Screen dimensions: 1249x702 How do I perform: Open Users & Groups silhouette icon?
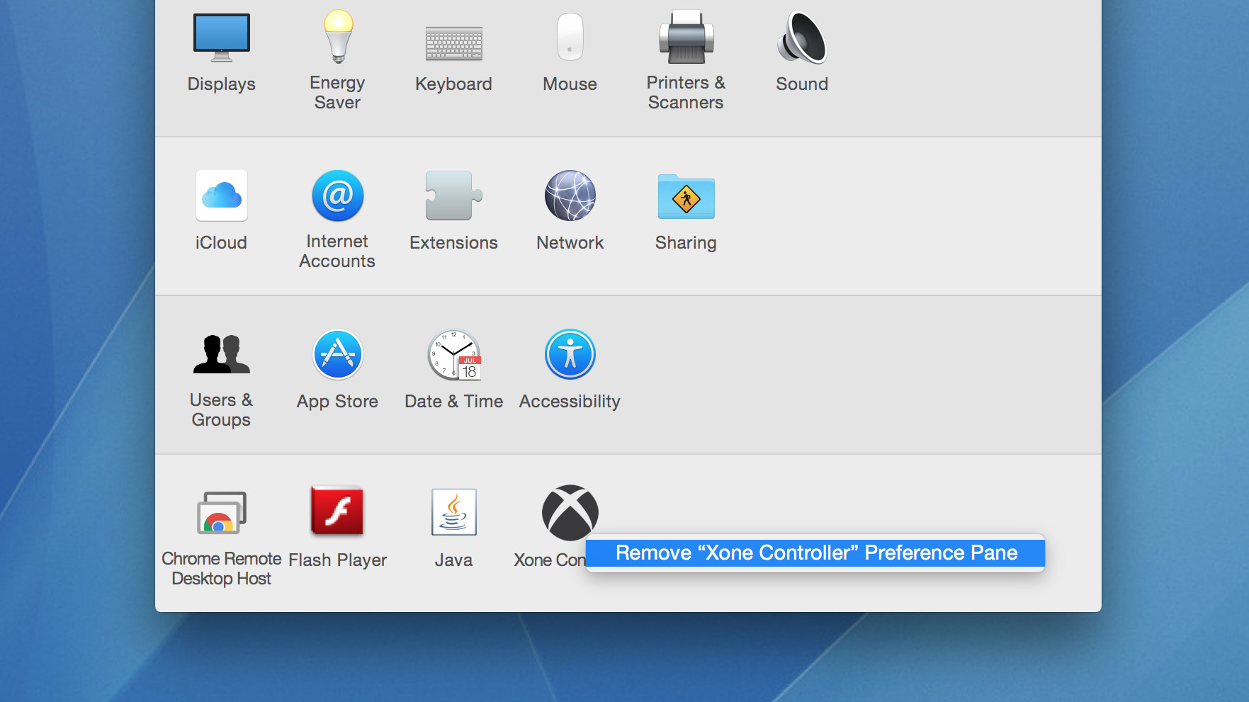(221, 354)
